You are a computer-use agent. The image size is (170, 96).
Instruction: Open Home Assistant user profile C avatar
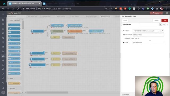3,93
